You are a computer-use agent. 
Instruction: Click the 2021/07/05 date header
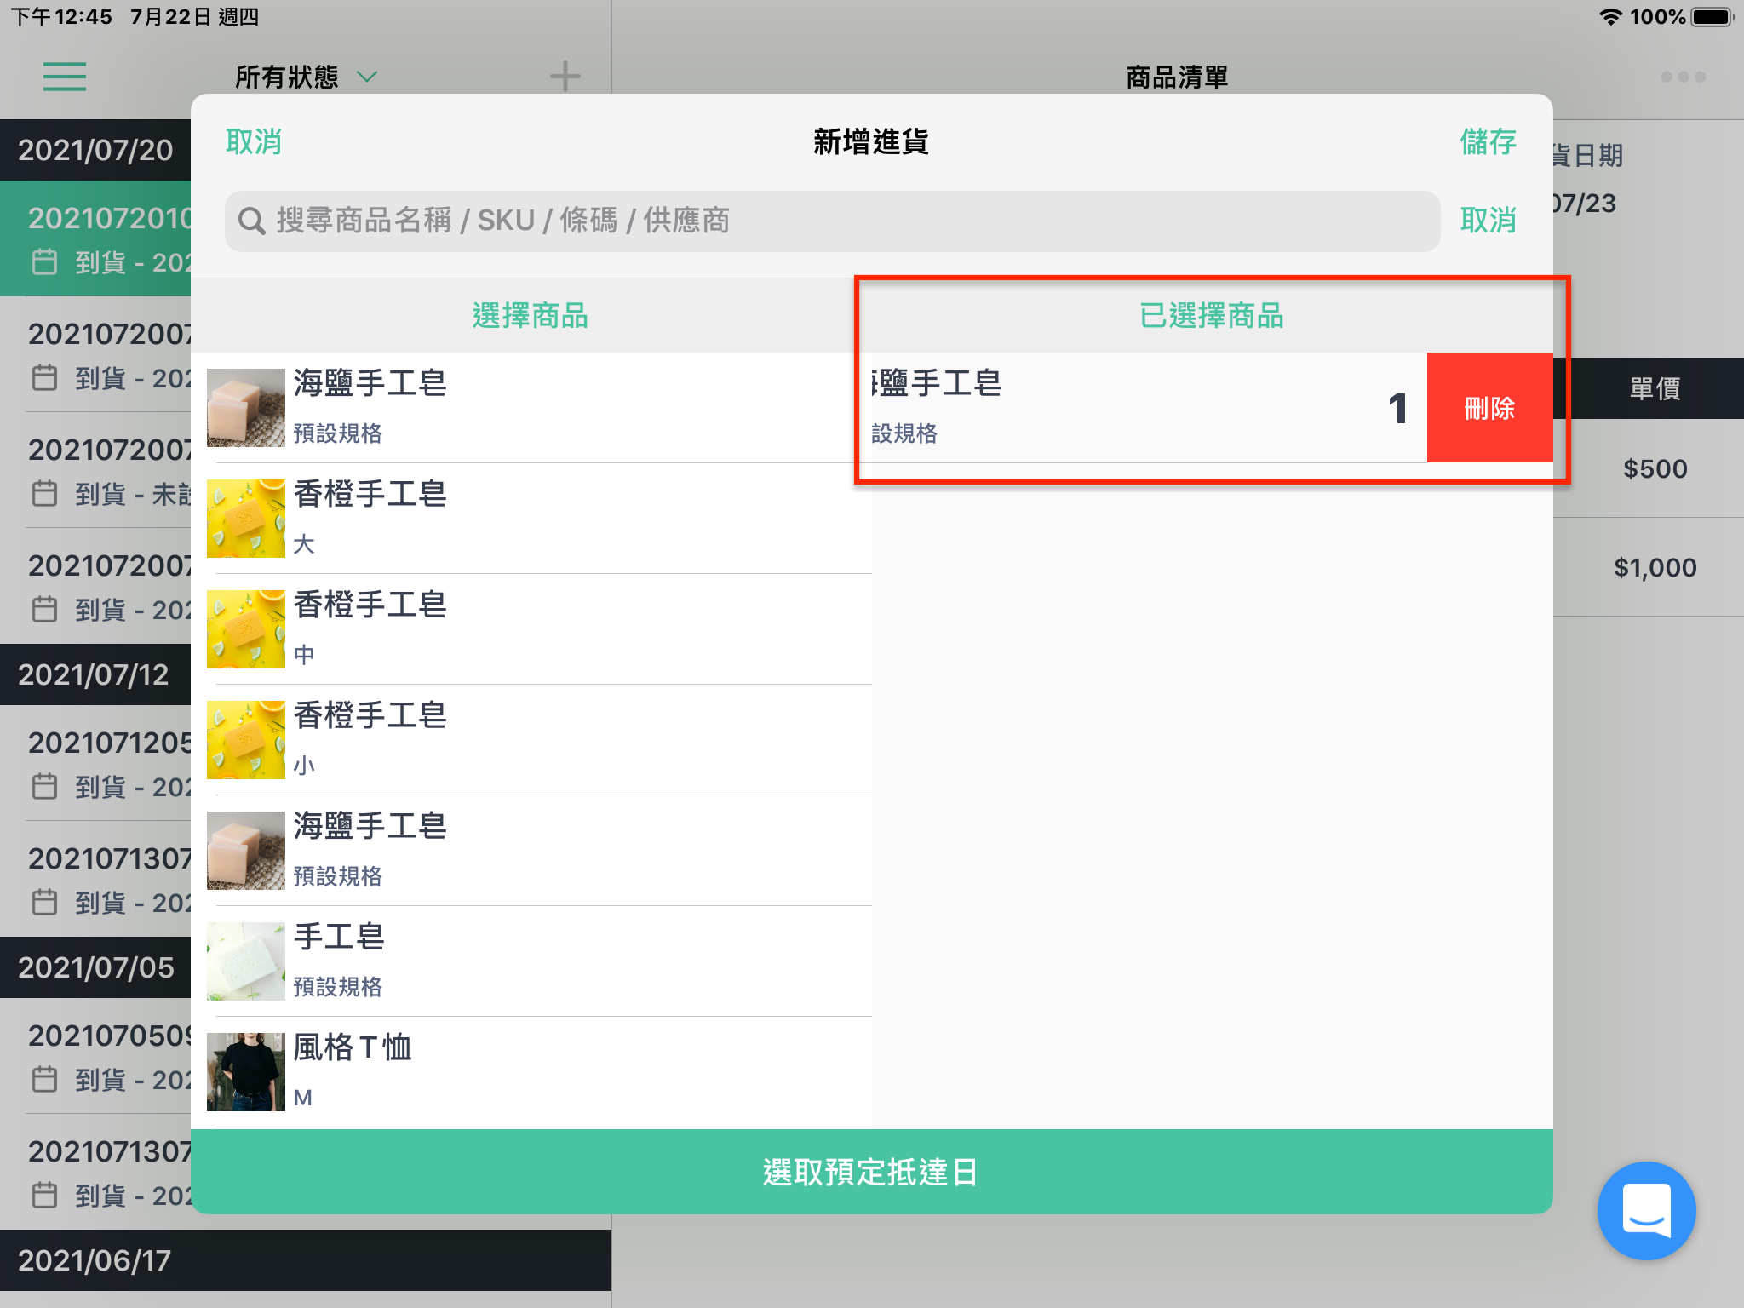click(x=95, y=967)
